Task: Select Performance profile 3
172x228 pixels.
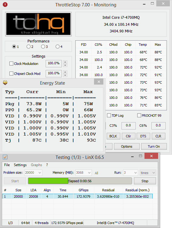Action: click(x=43, y=46)
